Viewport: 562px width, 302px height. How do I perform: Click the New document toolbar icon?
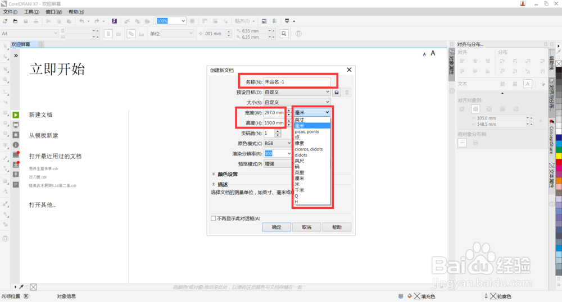5,21
